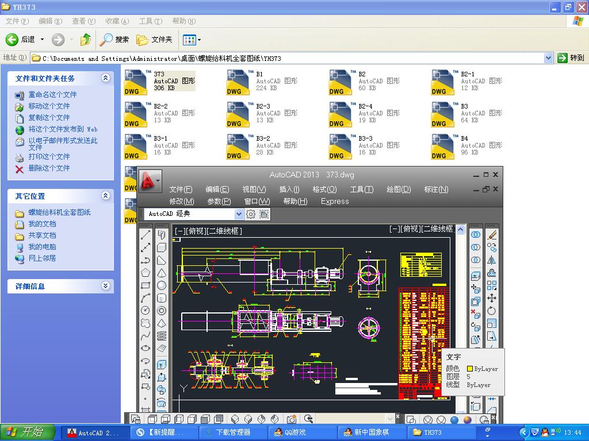This screenshot has height=441, width=589.
Task: Select the Cone solid modeling tool
Action: click(x=162, y=273)
